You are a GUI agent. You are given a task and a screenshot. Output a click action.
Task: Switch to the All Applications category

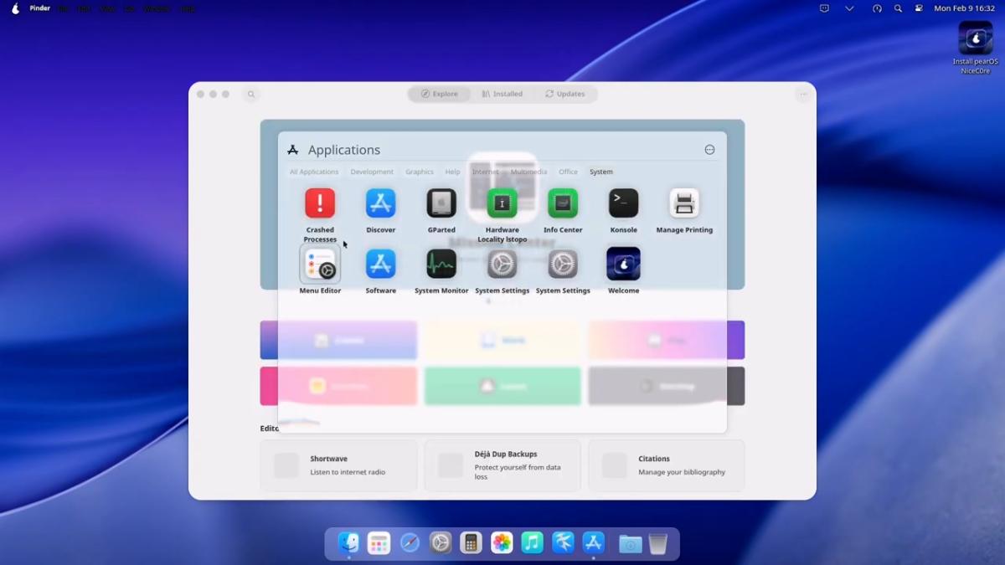pyautogui.click(x=314, y=172)
